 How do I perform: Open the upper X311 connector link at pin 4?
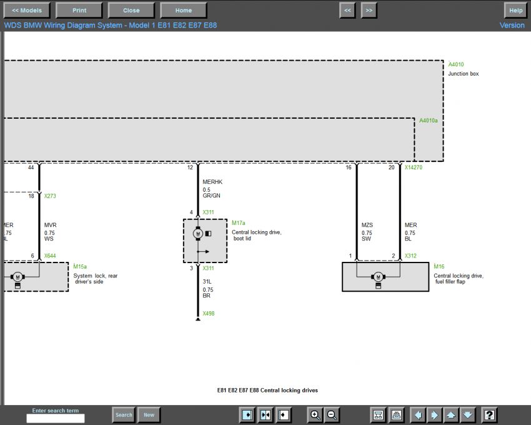point(208,212)
